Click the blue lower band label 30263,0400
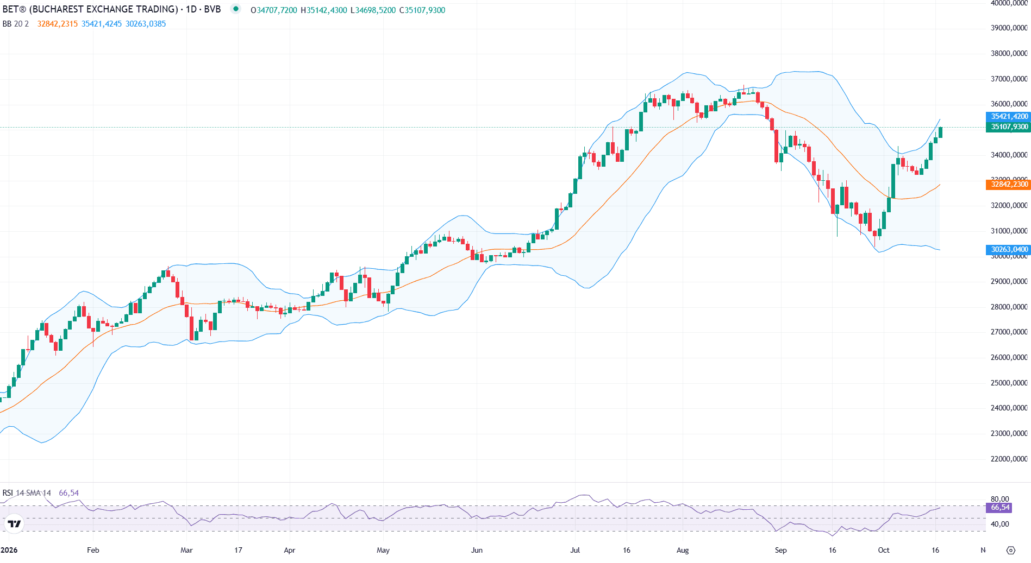Screen dimensions: 1031x563 1008,250
